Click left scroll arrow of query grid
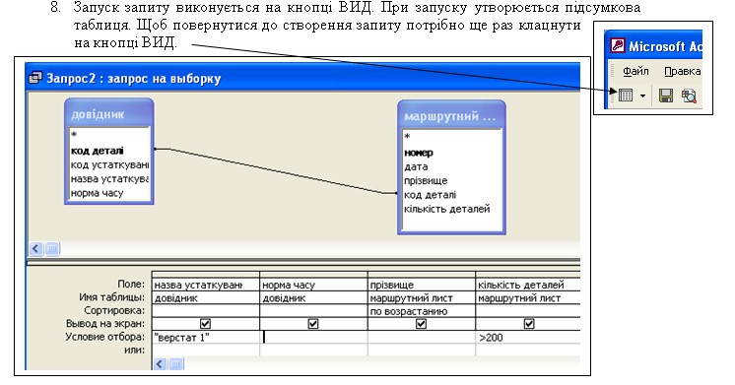Image resolution: width=735 pixels, height=385 pixels. tap(160, 364)
